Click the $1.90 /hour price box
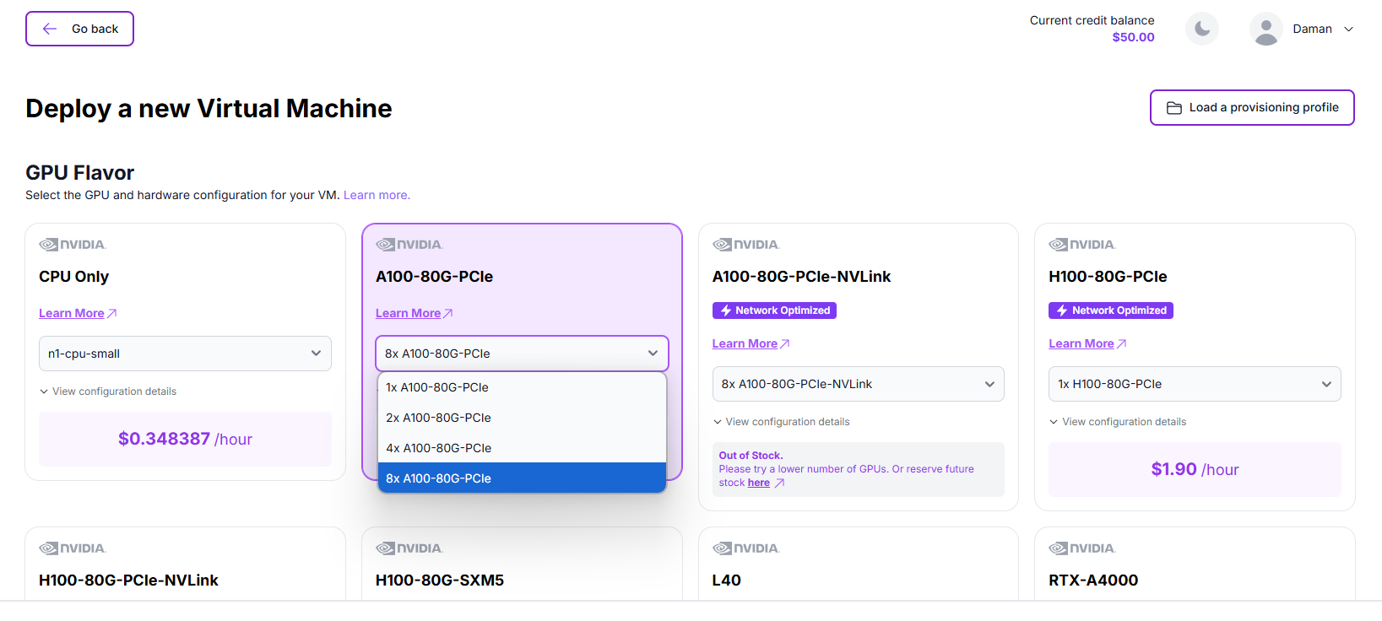Screen dimensions: 1382x621 point(1195,469)
